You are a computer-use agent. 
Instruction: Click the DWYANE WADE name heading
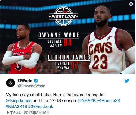click(x=59, y=35)
